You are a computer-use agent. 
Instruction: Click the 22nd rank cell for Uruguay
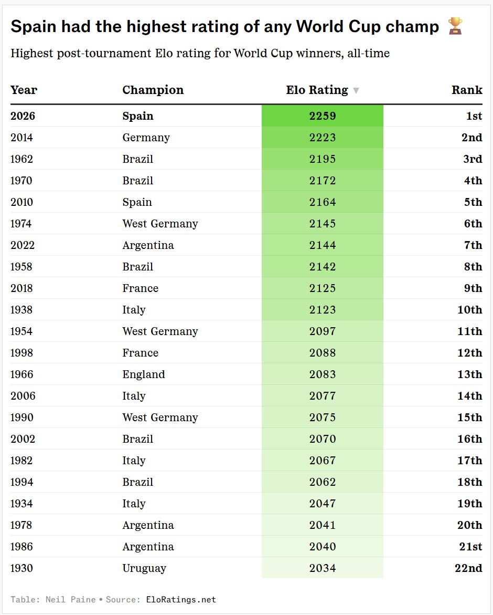(x=468, y=568)
